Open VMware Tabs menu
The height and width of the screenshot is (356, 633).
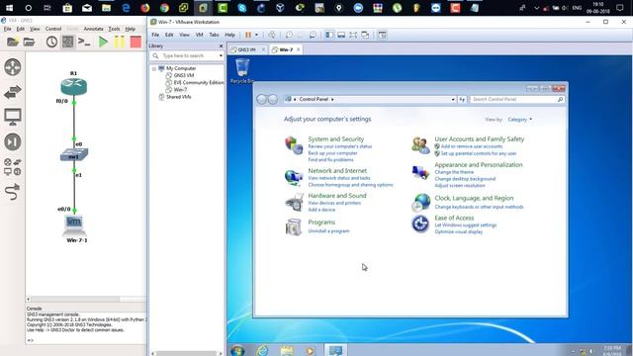point(214,36)
